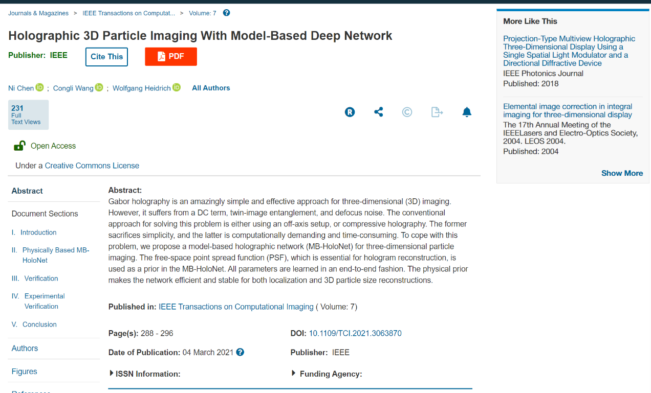Open the Authors section tab

(25, 348)
